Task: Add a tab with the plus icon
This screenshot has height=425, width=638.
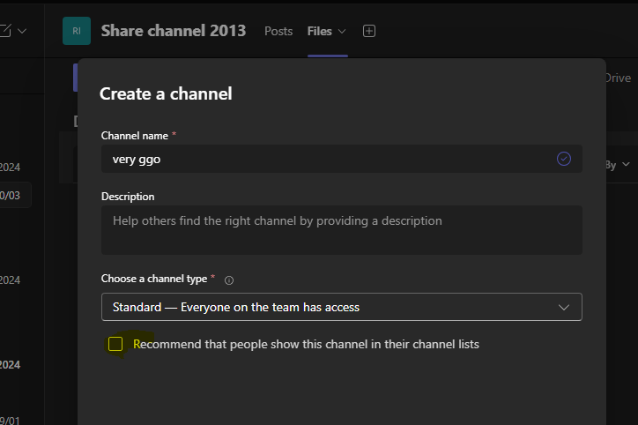Action: coord(369,31)
